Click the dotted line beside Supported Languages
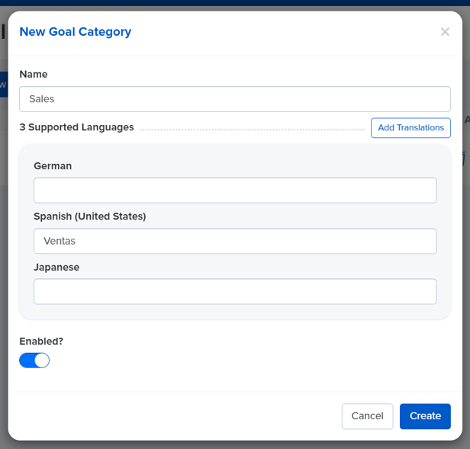Screen dimensions: 470x449 coord(253,130)
